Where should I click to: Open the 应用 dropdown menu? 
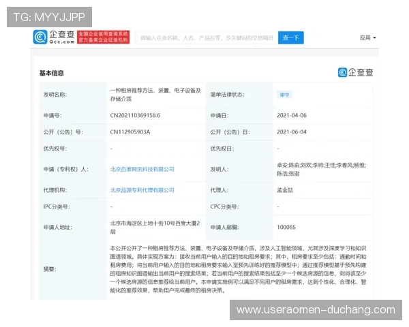coord(368,38)
